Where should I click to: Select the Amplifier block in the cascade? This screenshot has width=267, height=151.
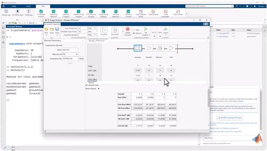click(x=149, y=48)
